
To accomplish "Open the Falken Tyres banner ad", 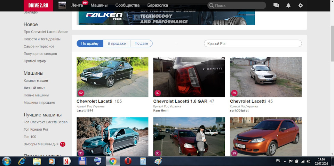I will pyautogui.click(x=167, y=18).
